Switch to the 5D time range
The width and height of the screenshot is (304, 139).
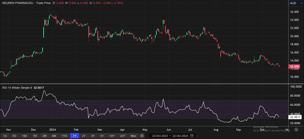tap(14, 136)
